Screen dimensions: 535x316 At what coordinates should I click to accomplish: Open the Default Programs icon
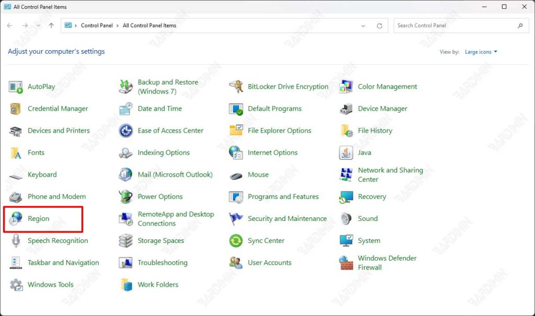(x=236, y=109)
